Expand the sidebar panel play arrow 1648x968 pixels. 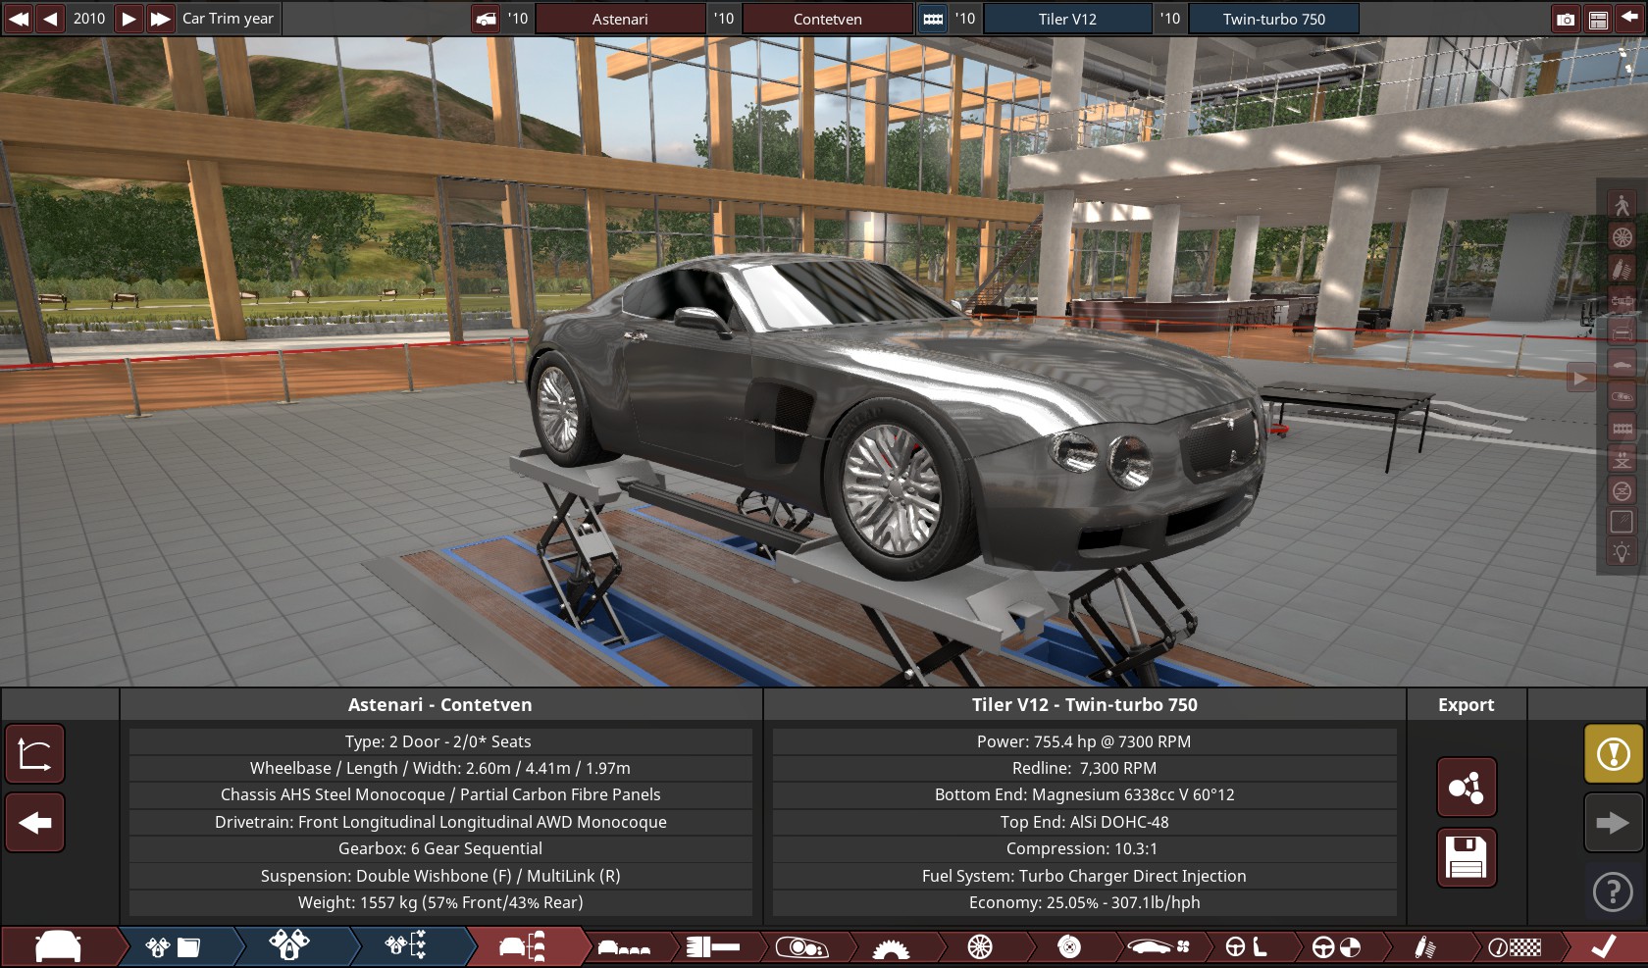coord(1580,378)
